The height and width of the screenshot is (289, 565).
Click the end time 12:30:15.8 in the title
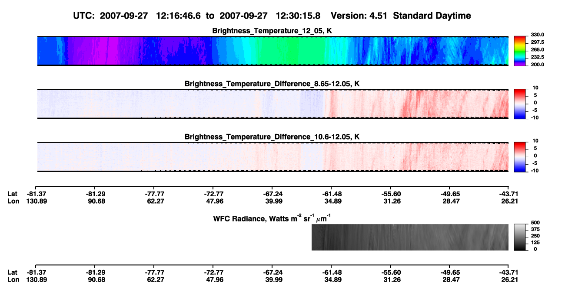(299, 16)
